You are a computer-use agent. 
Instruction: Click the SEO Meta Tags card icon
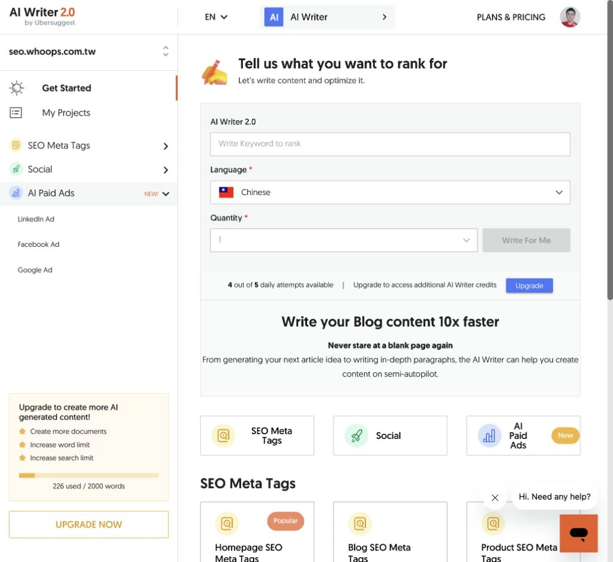click(x=223, y=435)
